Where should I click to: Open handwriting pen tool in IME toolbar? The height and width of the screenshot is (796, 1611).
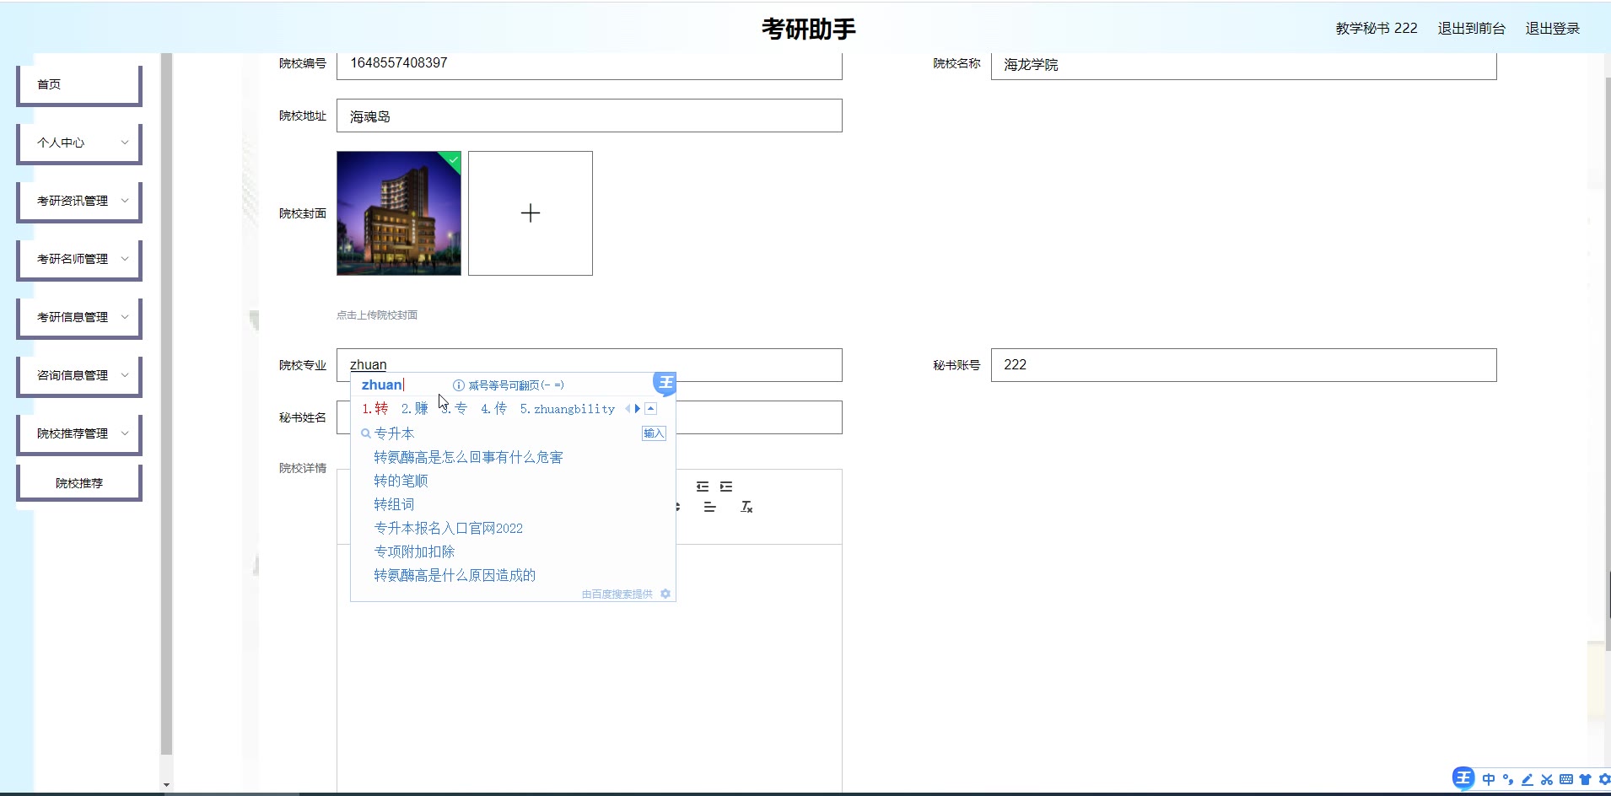tap(1527, 779)
